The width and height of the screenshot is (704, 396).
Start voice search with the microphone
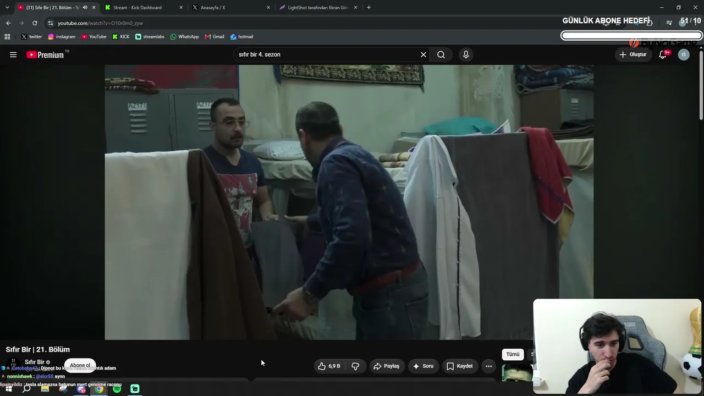[x=466, y=54]
